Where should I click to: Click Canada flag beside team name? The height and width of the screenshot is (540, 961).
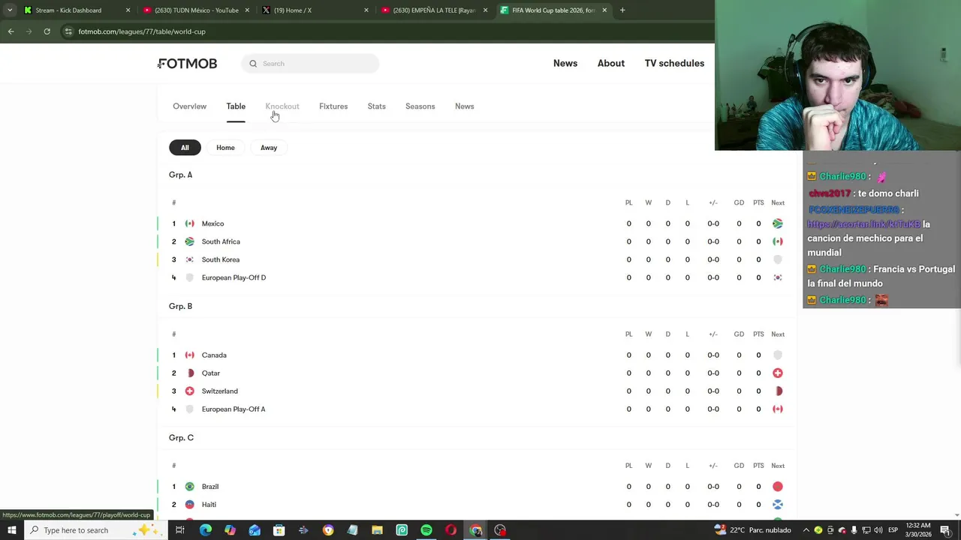pyautogui.click(x=189, y=355)
